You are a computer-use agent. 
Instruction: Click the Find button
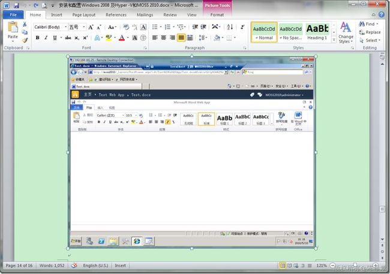pos(368,24)
